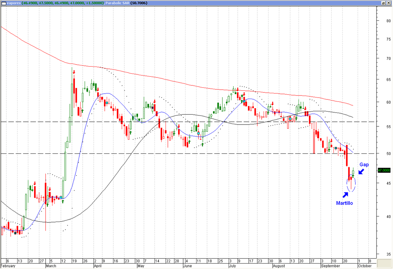Select the 40 price axis label
The width and height of the screenshot is (393, 269).
[x=388, y=217]
